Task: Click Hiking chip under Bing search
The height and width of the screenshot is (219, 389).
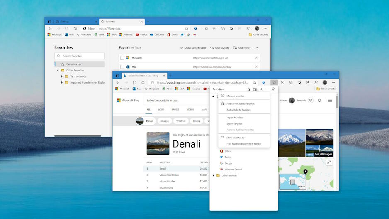Action: tap(196, 121)
